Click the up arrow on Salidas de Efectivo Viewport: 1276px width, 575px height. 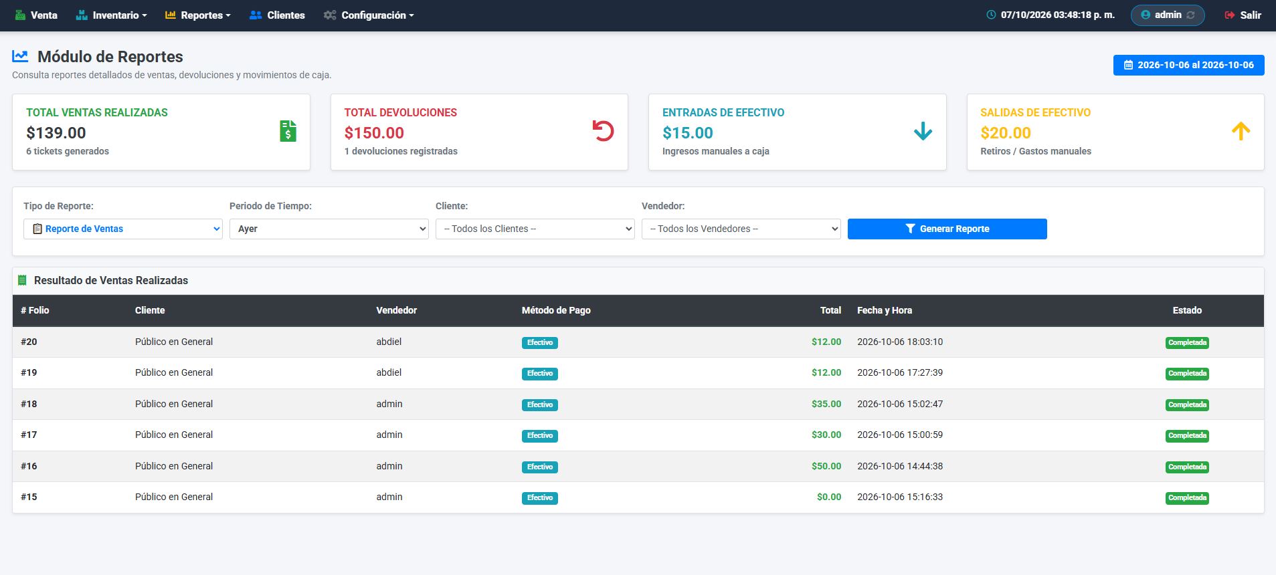pos(1241,131)
